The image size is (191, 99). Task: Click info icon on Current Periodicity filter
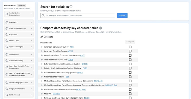tap(7, 61)
